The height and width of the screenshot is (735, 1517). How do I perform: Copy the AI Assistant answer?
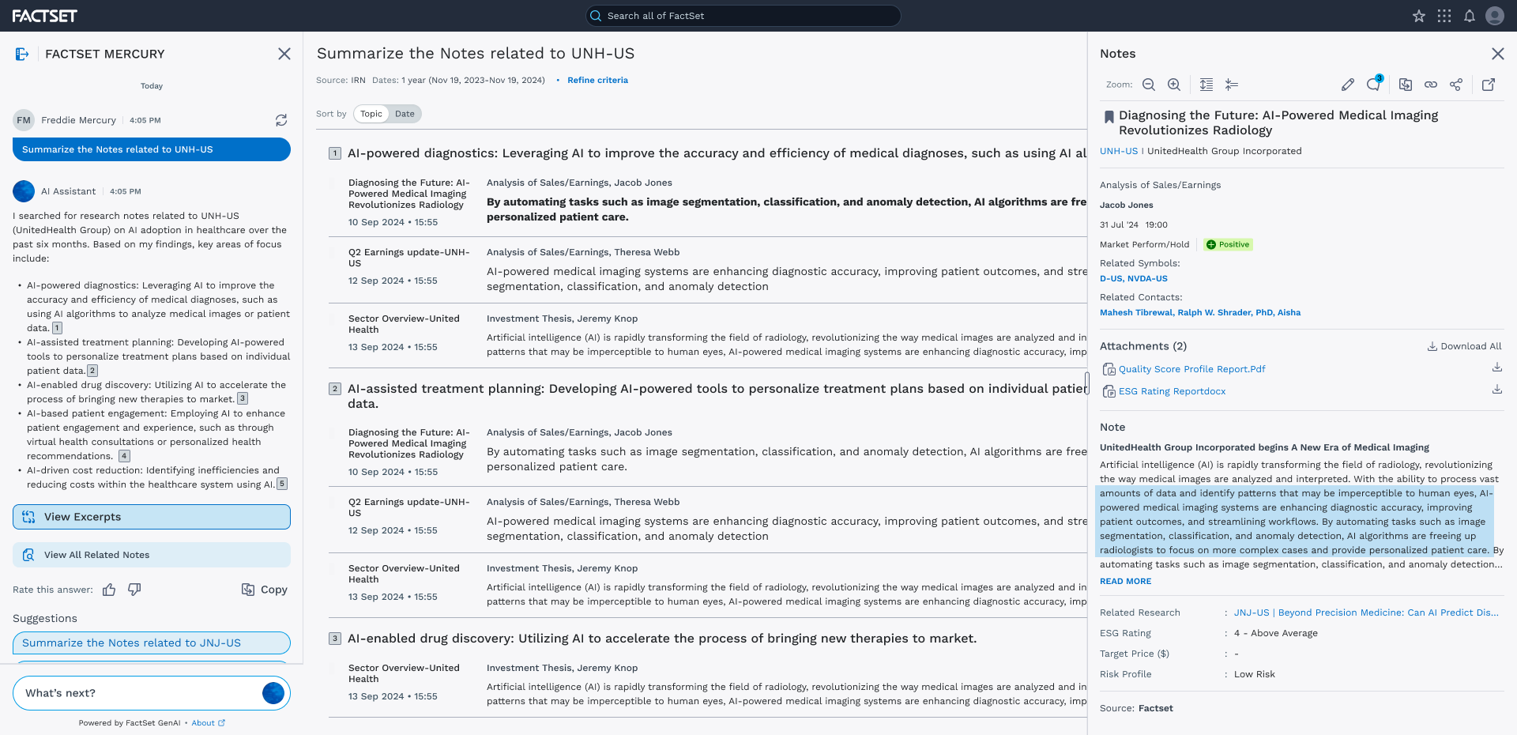tap(265, 590)
